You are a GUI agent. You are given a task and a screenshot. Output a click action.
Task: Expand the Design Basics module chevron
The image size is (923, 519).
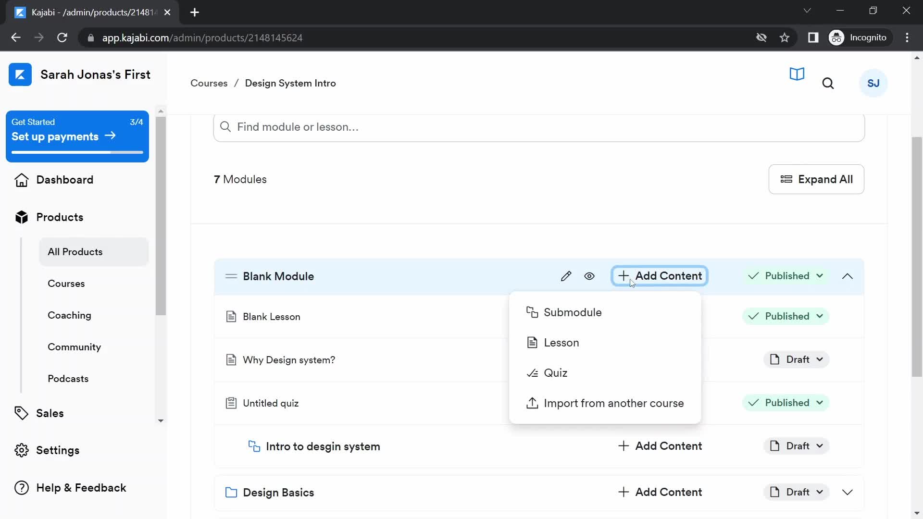pyautogui.click(x=848, y=493)
